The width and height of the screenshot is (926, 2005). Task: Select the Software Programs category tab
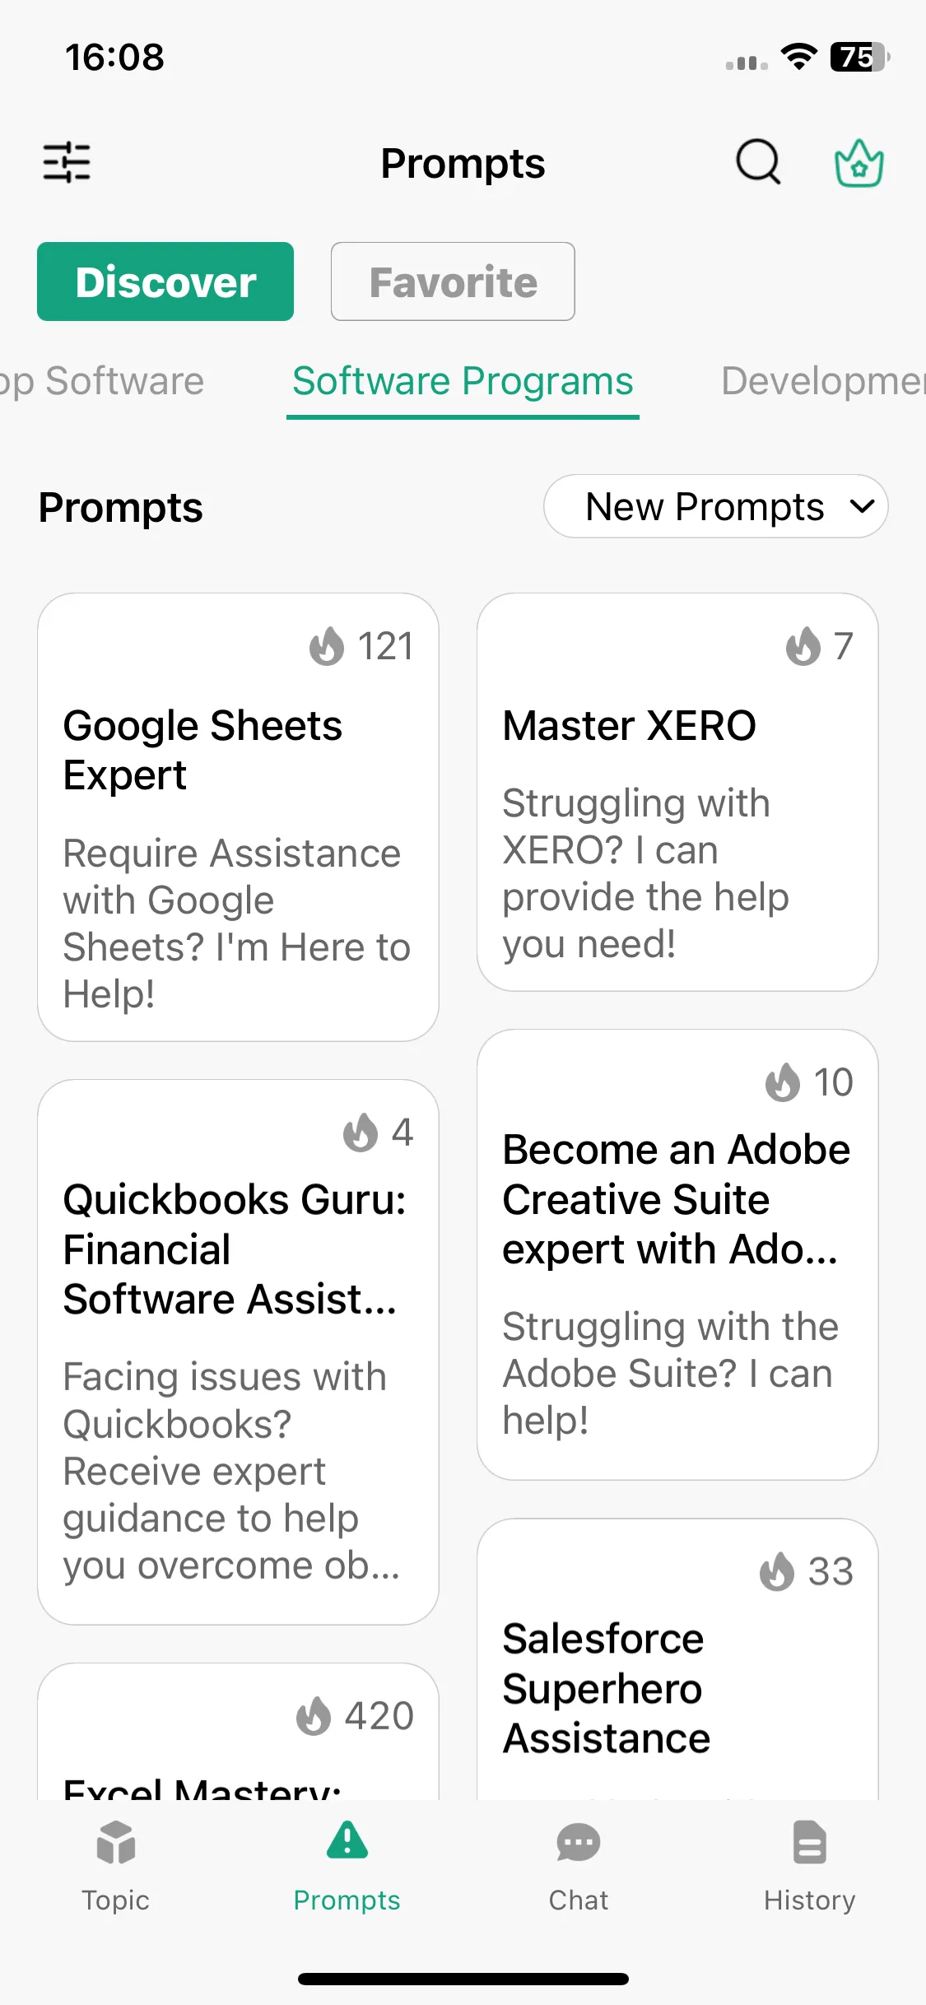click(x=463, y=382)
